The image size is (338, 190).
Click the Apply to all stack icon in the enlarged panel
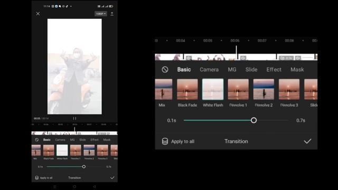(165, 141)
